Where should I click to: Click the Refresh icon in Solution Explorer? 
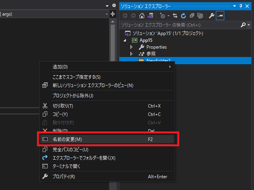point(183,16)
